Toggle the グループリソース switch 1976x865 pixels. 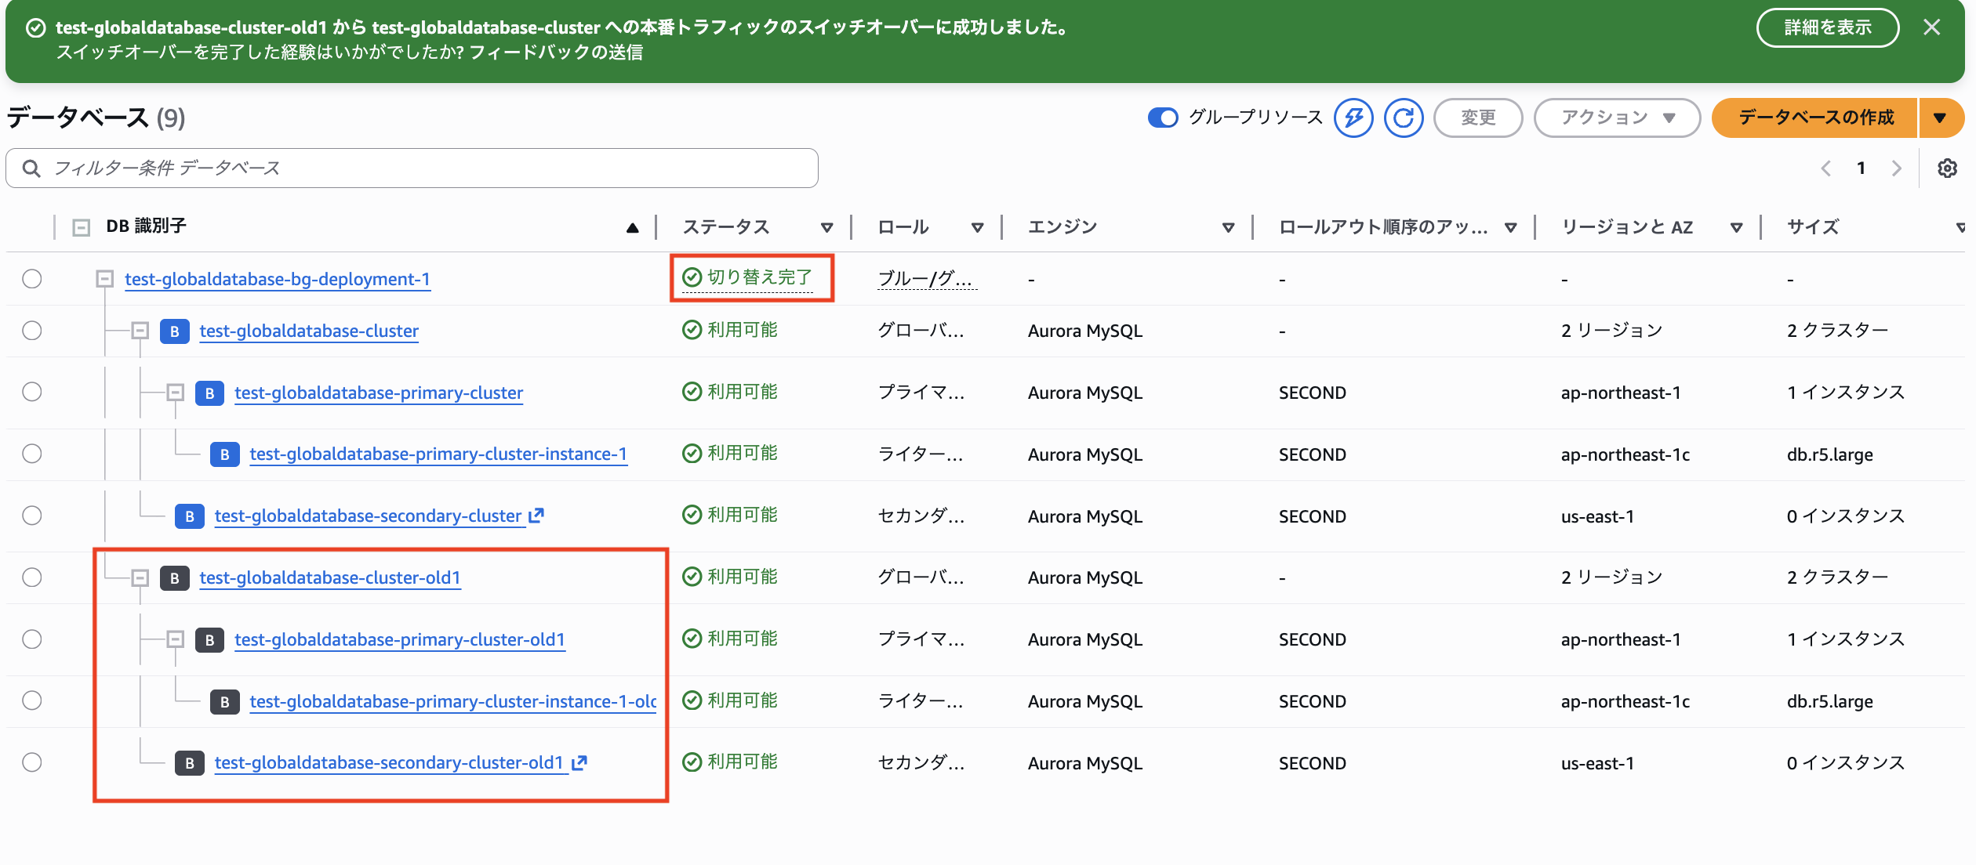coord(1162,118)
